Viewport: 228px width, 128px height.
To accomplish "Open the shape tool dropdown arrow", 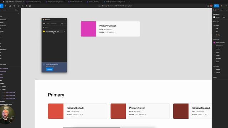I will (11, 6).
